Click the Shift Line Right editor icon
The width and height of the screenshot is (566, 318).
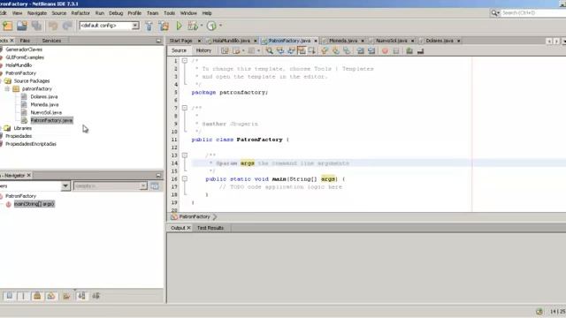(371, 51)
